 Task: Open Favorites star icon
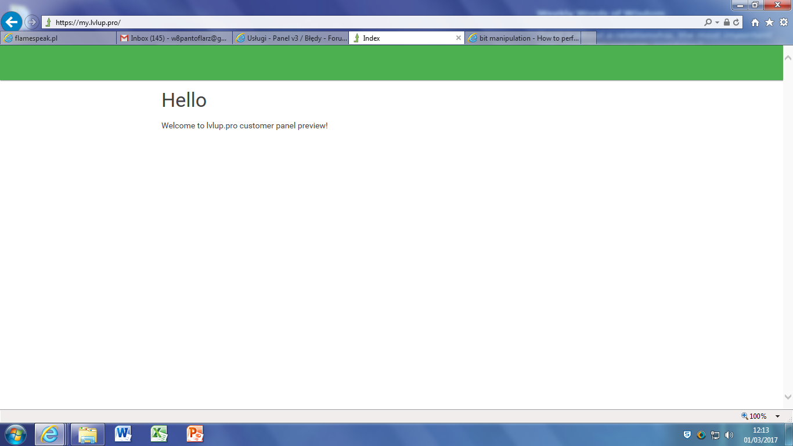coord(769,23)
